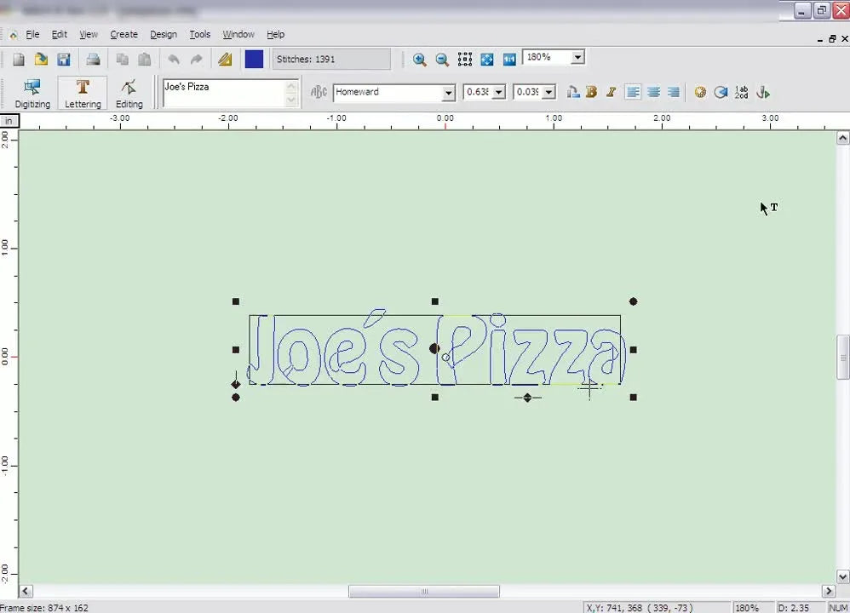Viewport: 850px width, 613px height.
Task: Click the monogram ABC lettering icon
Action: (318, 92)
